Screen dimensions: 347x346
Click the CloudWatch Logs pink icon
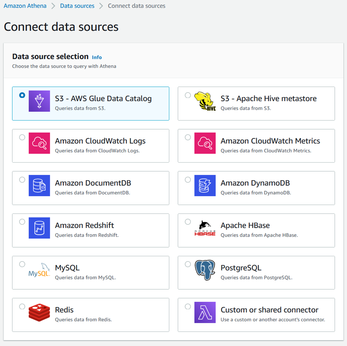coord(39,143)
